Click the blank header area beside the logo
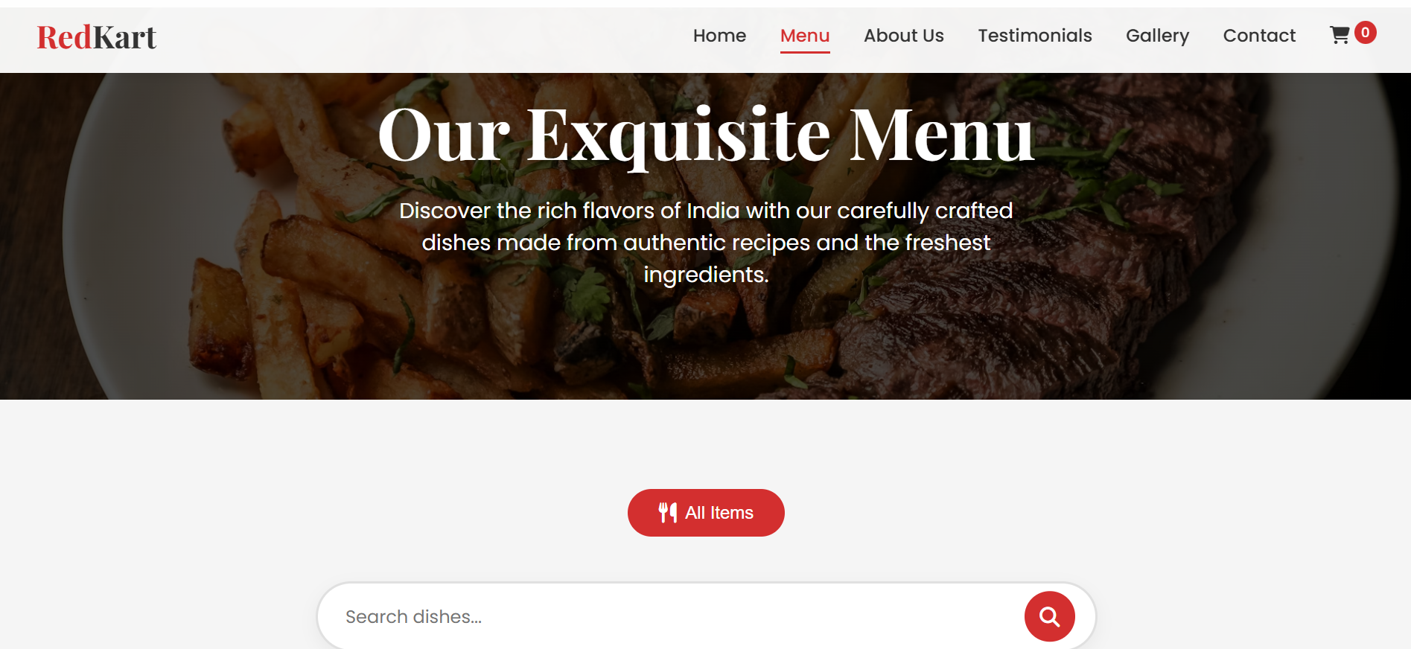Image resolution: width=1411 pixels, height=649 pixels. click(417, 37)
